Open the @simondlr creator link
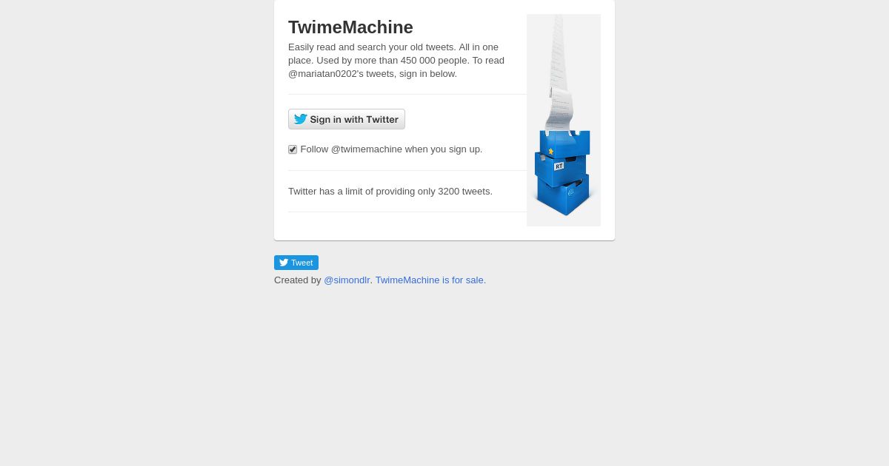The image size is (889, 466). click(x=347, y=280)
